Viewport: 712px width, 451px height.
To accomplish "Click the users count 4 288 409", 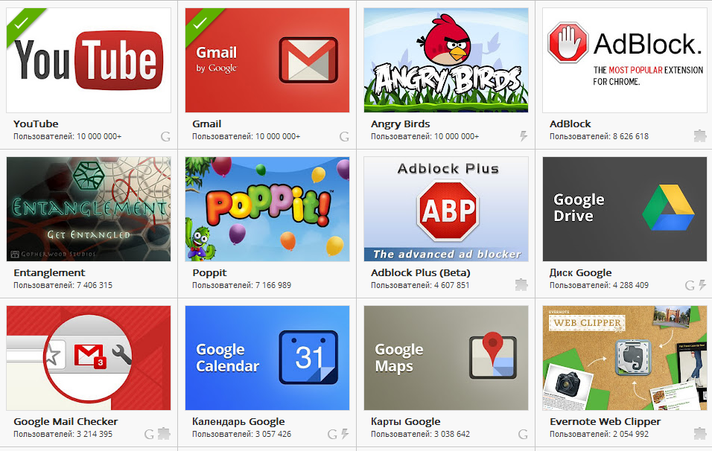I will [x=631, y=285].
